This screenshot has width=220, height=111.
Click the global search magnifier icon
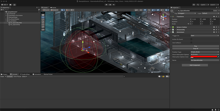[198, 5]
